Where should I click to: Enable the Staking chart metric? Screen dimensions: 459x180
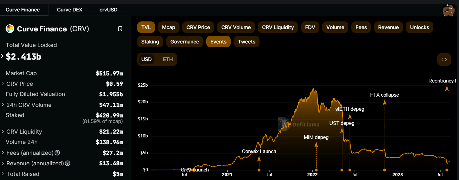coord(150,42)
